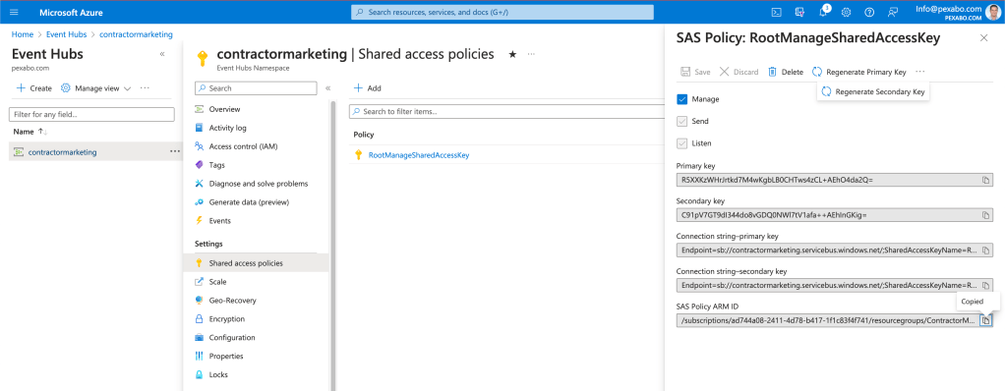Click the Create button in Event Hubs

(x=34, y=88)
